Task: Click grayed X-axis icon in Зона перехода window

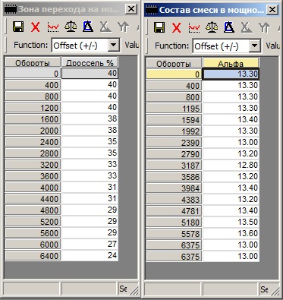Action: pos(105,27)
